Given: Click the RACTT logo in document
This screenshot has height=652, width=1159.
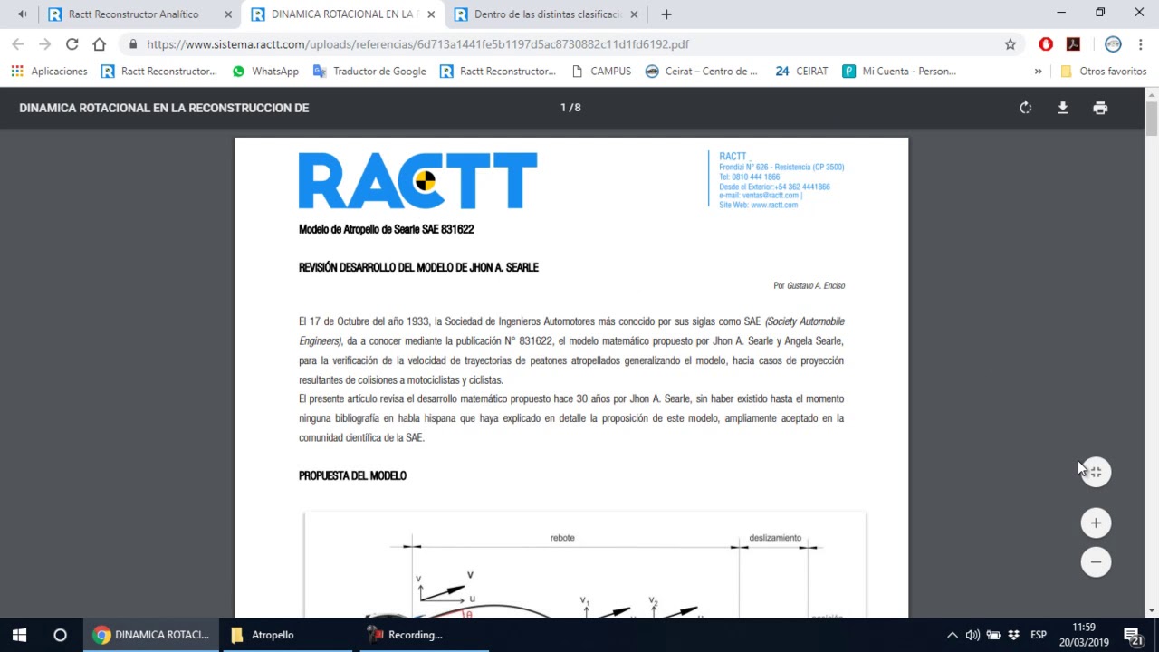Looking at the screenshot, I should [x=417, y=181].
